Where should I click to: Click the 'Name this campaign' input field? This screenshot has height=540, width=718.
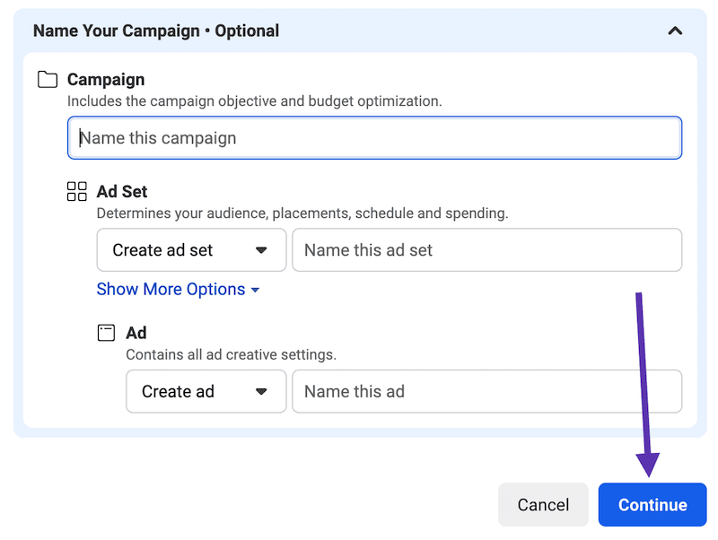[x=374, y=137]
